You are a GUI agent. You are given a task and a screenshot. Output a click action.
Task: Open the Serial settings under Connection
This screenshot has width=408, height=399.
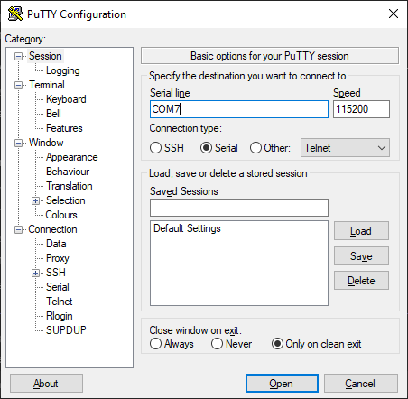(x=58, y=287)
